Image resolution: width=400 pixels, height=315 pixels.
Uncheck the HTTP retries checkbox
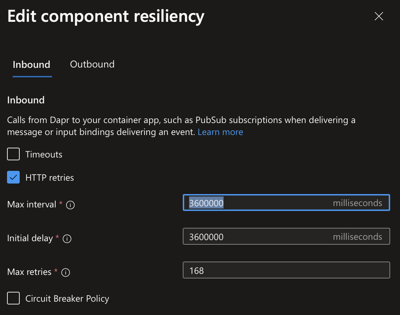(13, 177)
